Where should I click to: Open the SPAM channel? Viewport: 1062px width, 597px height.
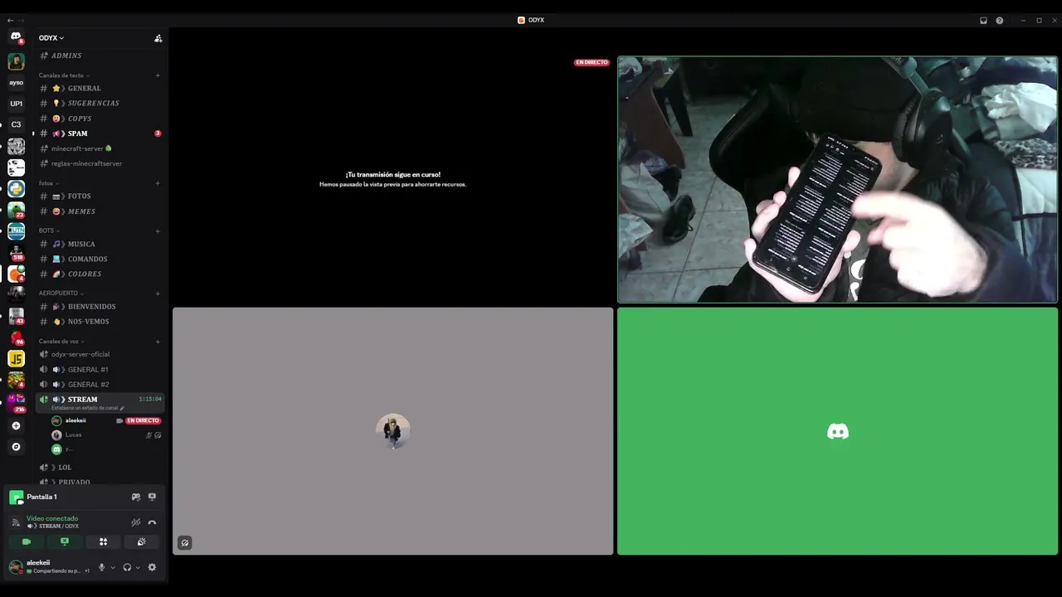(x=100, y=133)
